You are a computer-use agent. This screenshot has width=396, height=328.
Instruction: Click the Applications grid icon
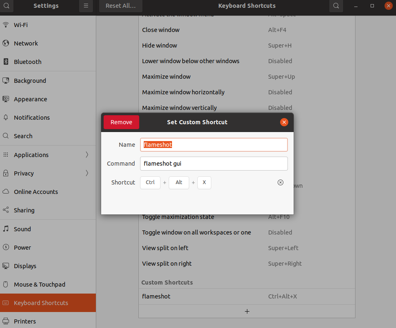pos(6,155)
